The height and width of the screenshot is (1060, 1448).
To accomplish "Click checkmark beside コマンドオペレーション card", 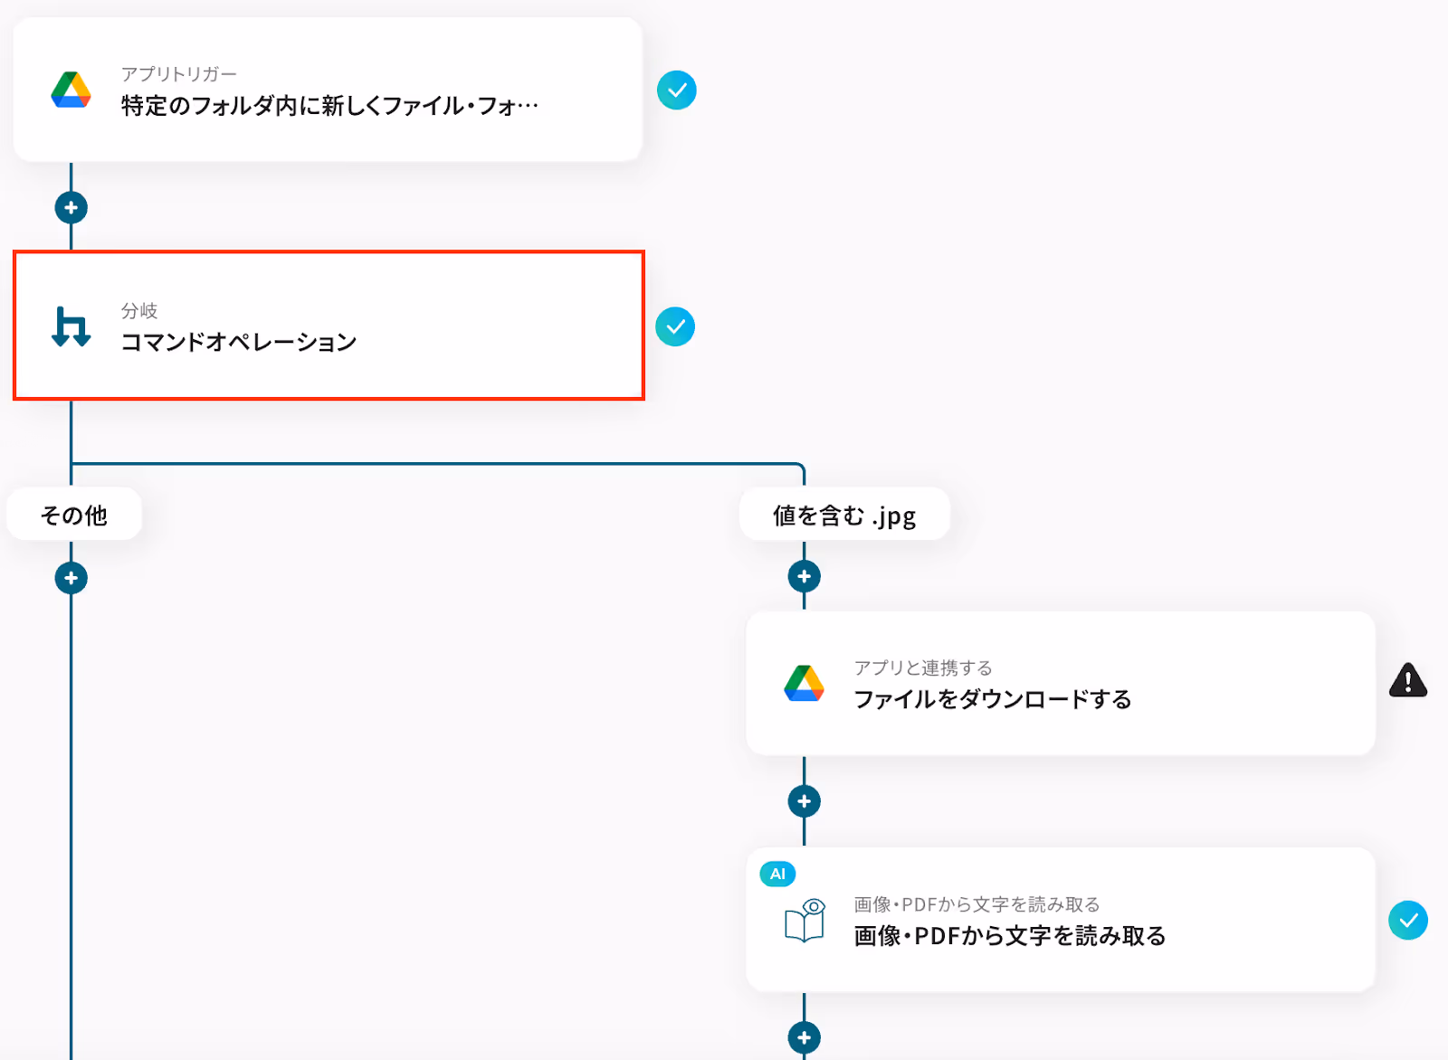I will [675, 327].
